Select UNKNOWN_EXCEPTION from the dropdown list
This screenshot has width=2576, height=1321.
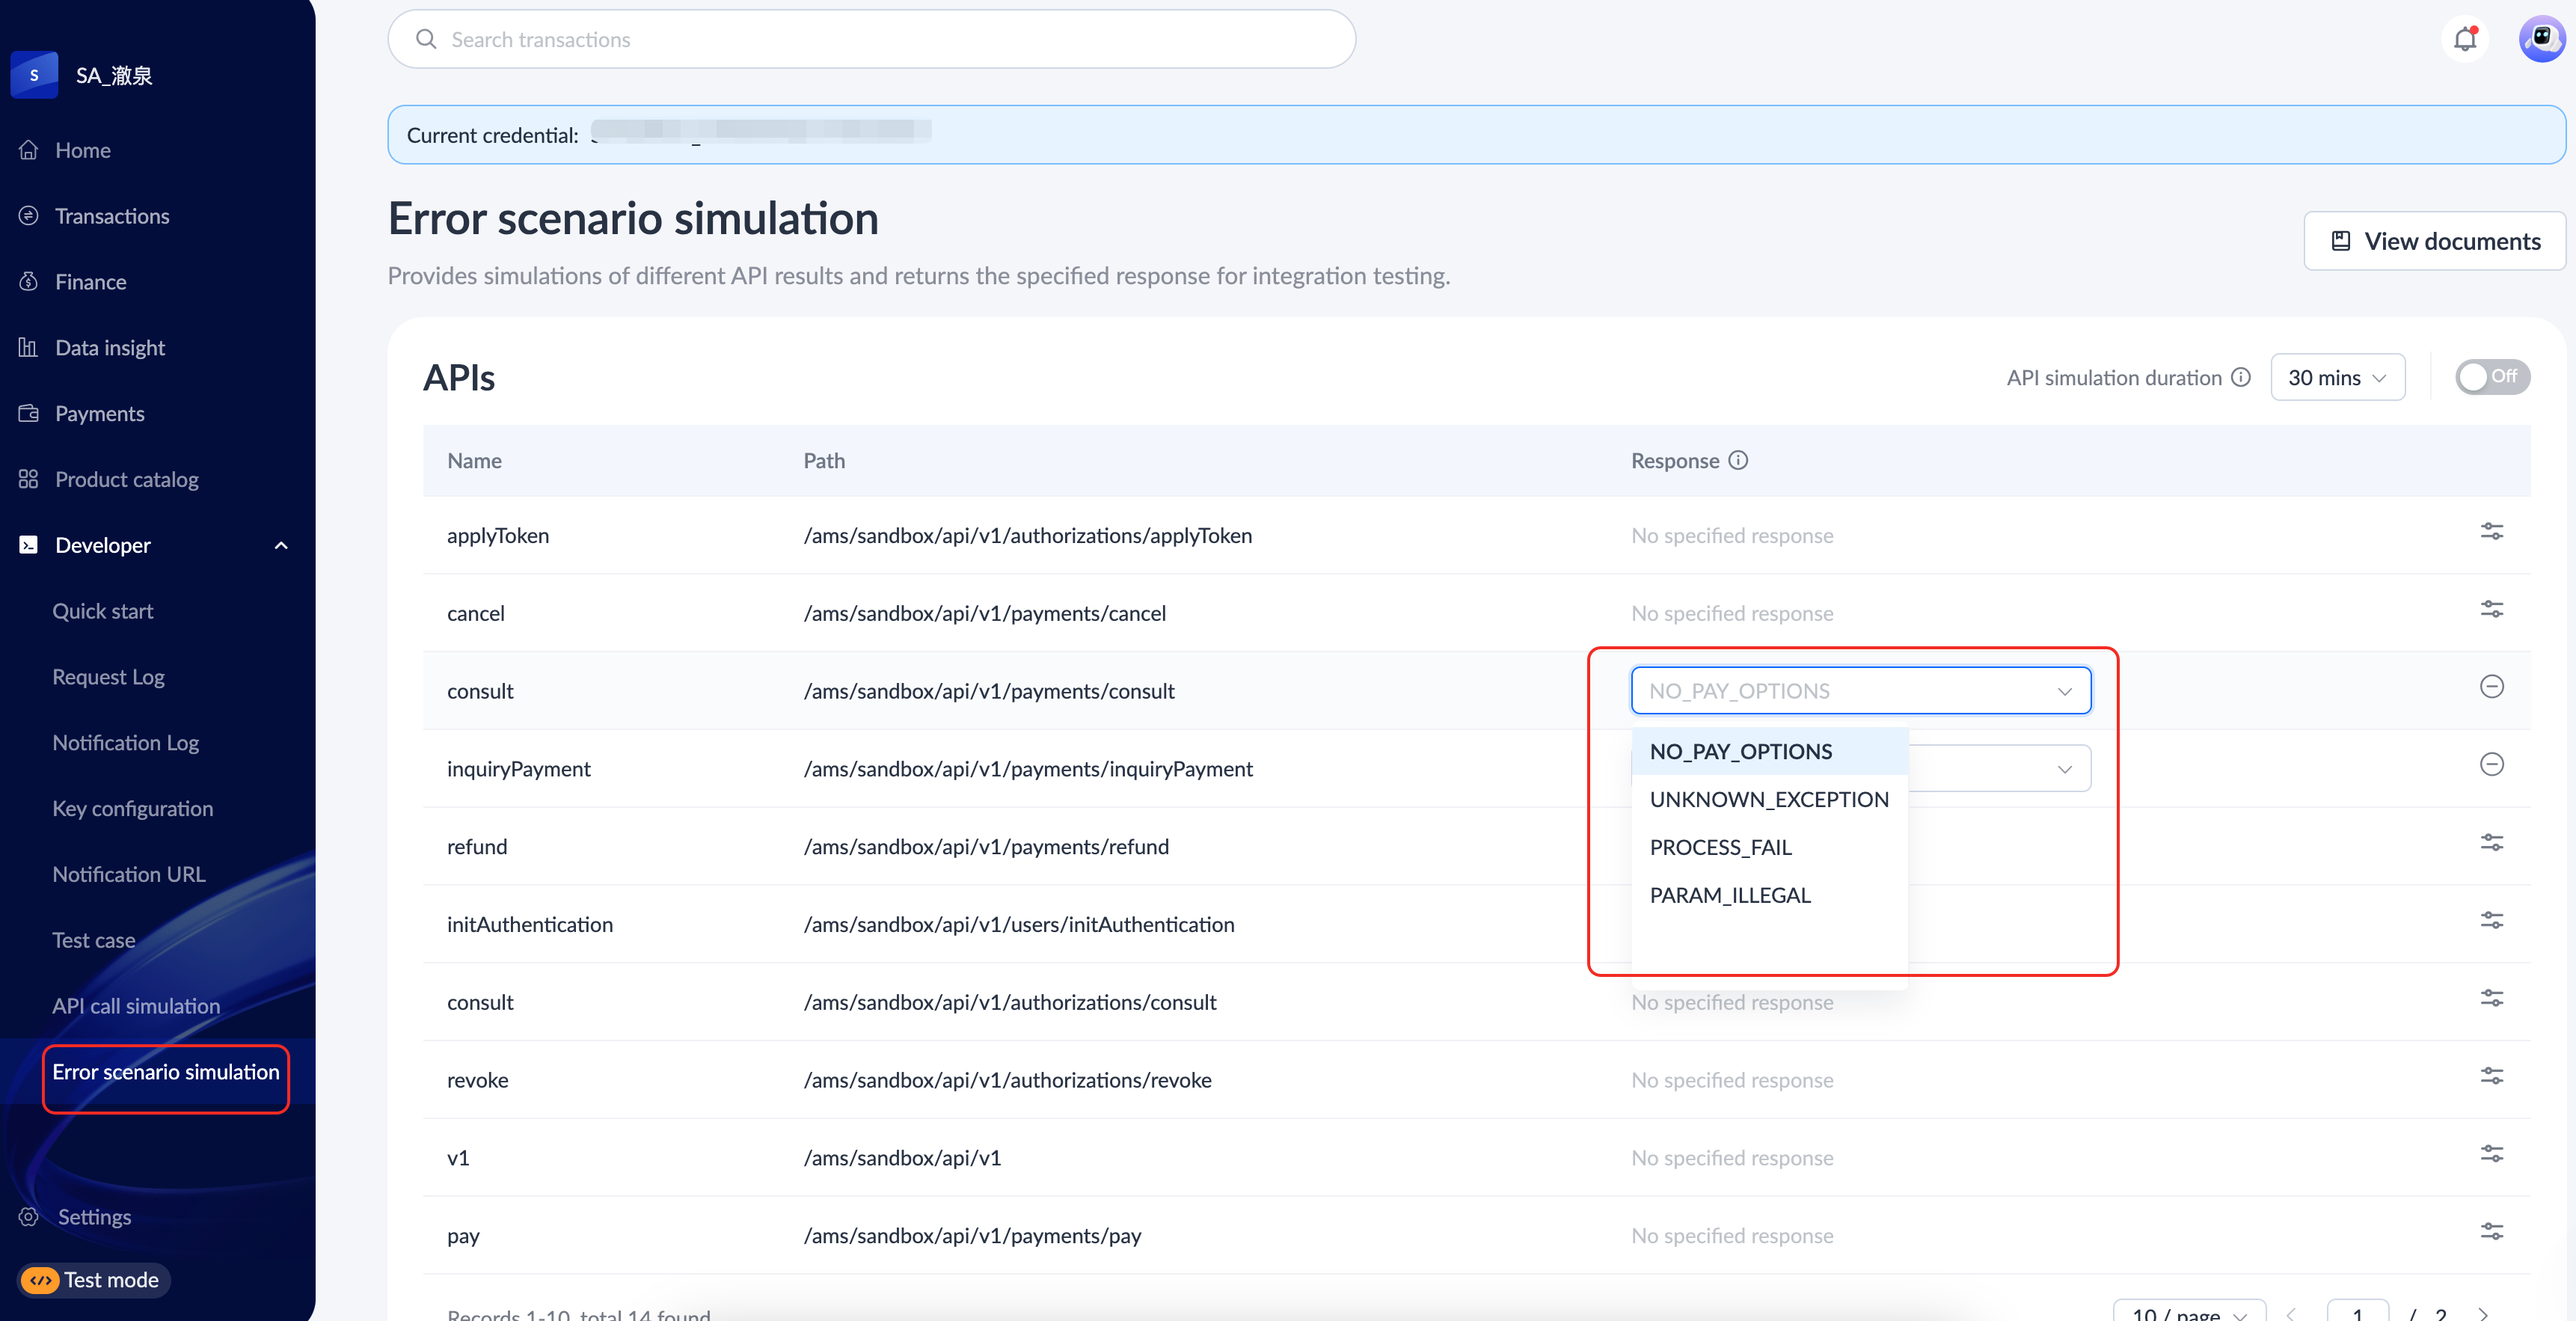pos(1768,799)
